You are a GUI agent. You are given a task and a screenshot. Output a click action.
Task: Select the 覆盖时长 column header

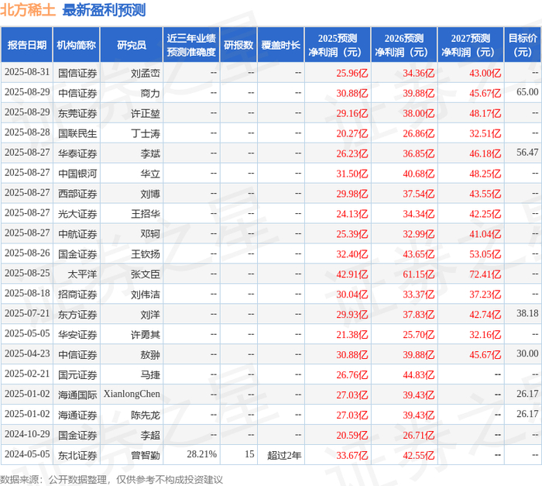(280, 45)
